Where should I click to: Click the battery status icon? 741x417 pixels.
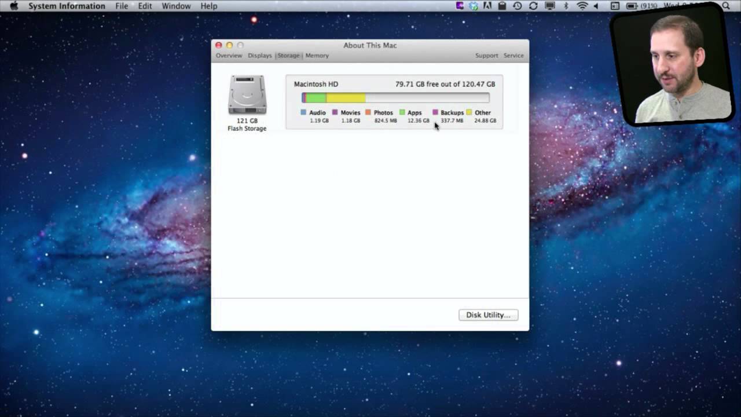click(x=631, y=6)
